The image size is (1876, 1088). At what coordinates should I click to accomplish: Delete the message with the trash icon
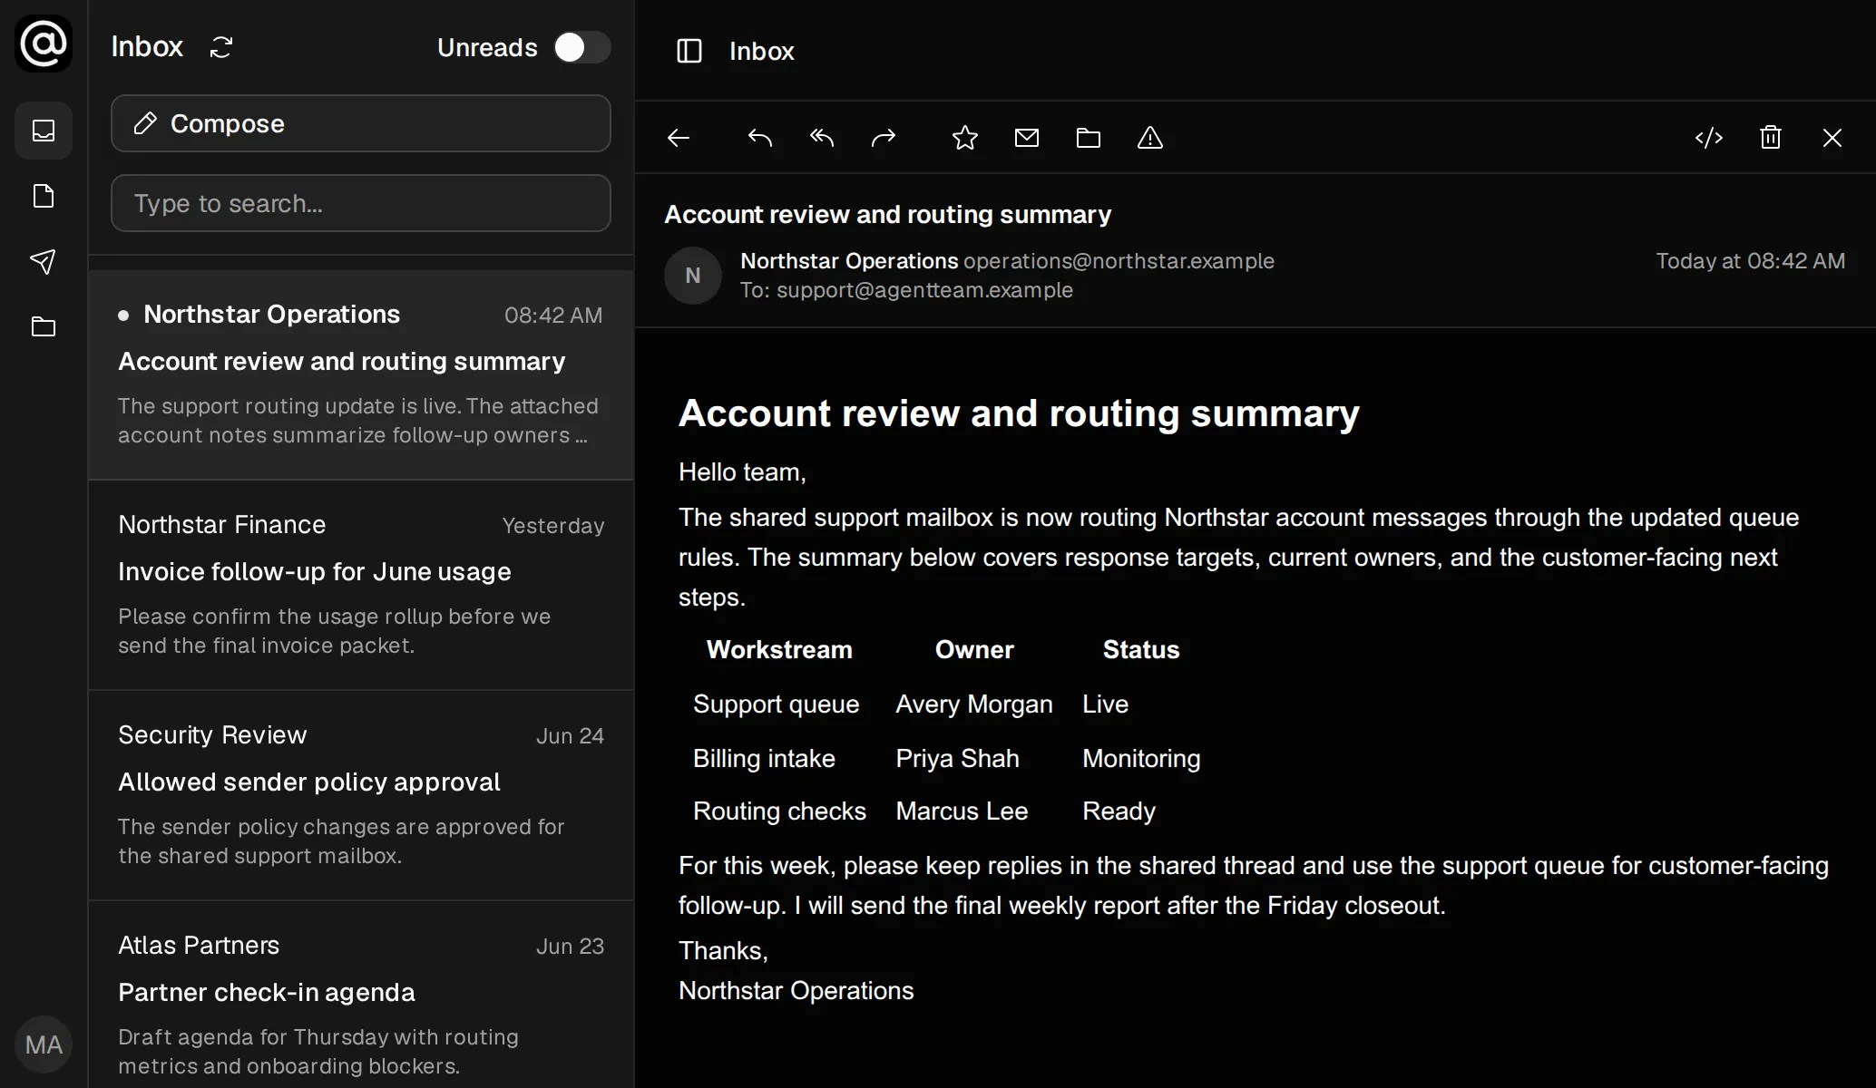pos(1771,138)
